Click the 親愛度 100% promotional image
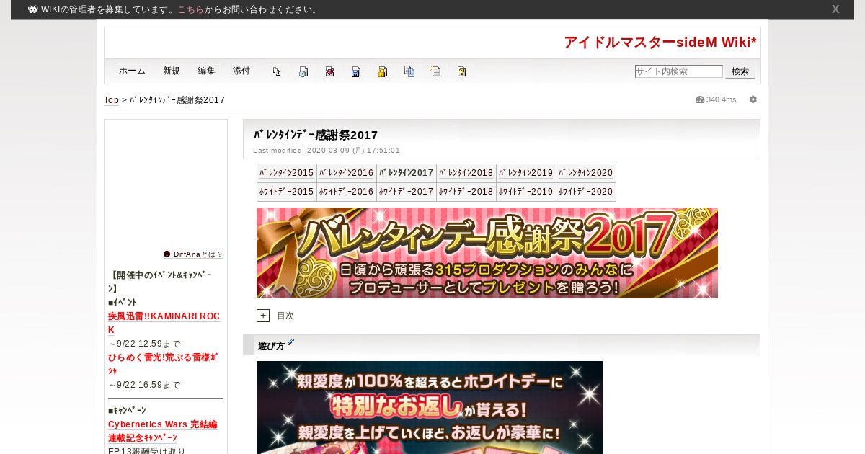The image size is (865, 454). coord(430,407)
